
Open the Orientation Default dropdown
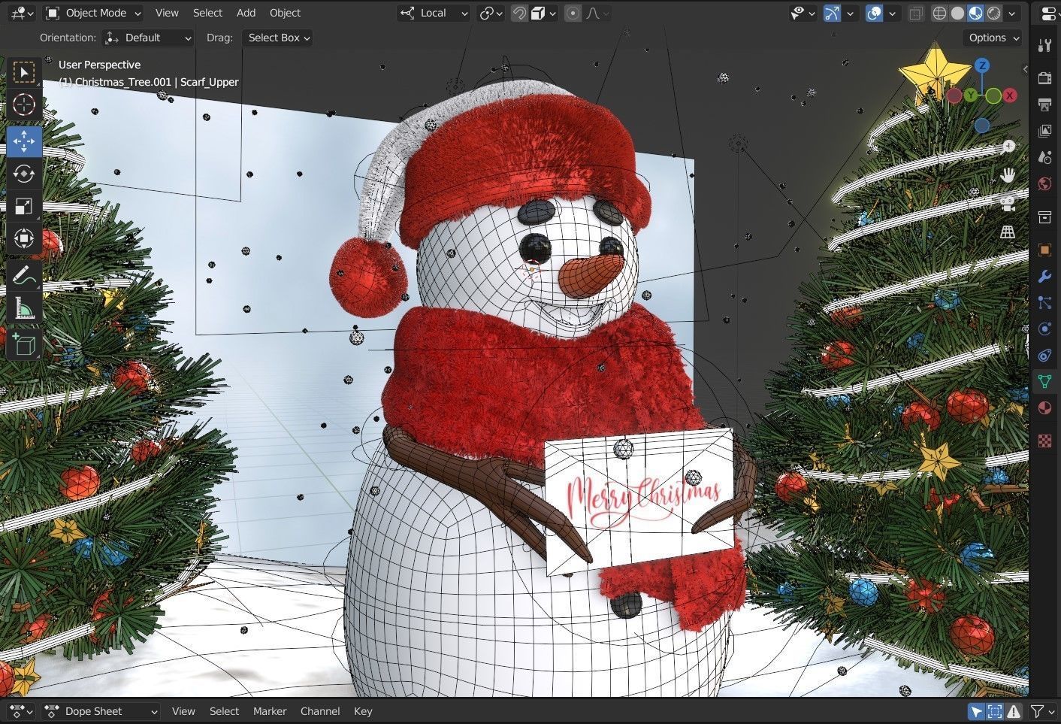148,38
